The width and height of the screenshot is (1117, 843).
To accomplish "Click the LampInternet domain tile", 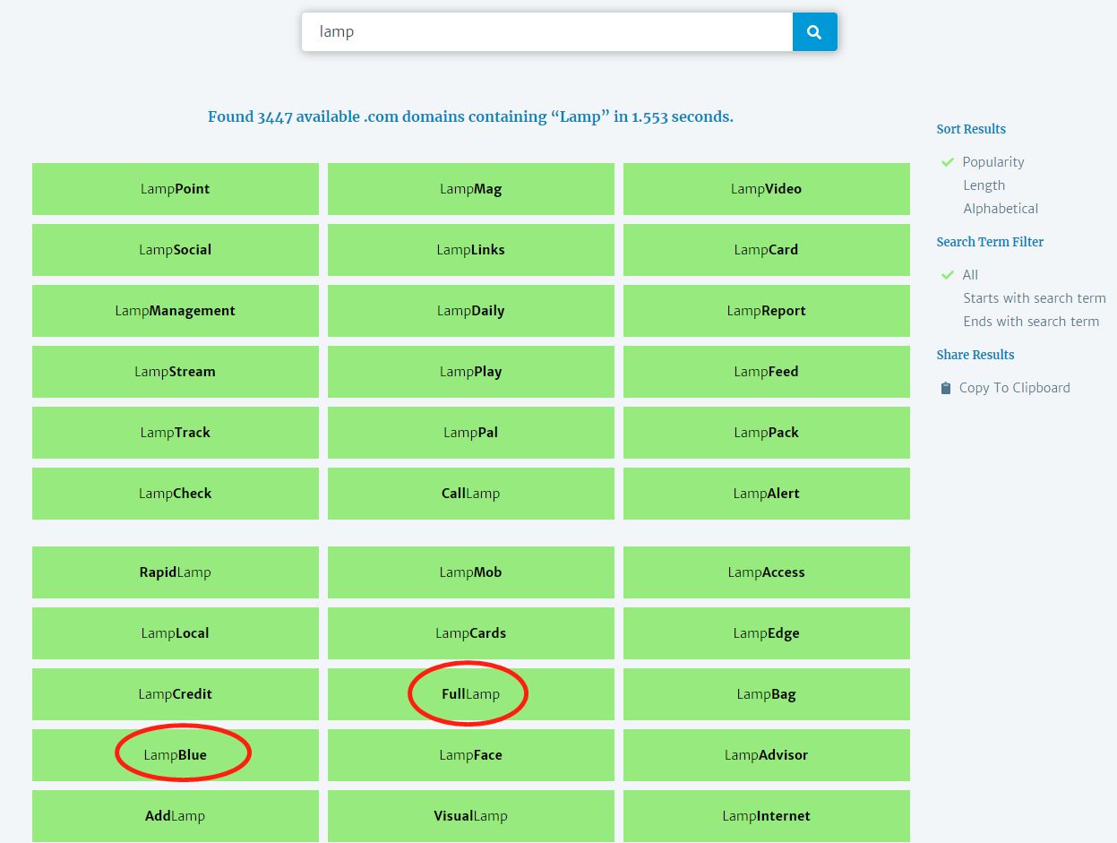I will coord(766,816).
